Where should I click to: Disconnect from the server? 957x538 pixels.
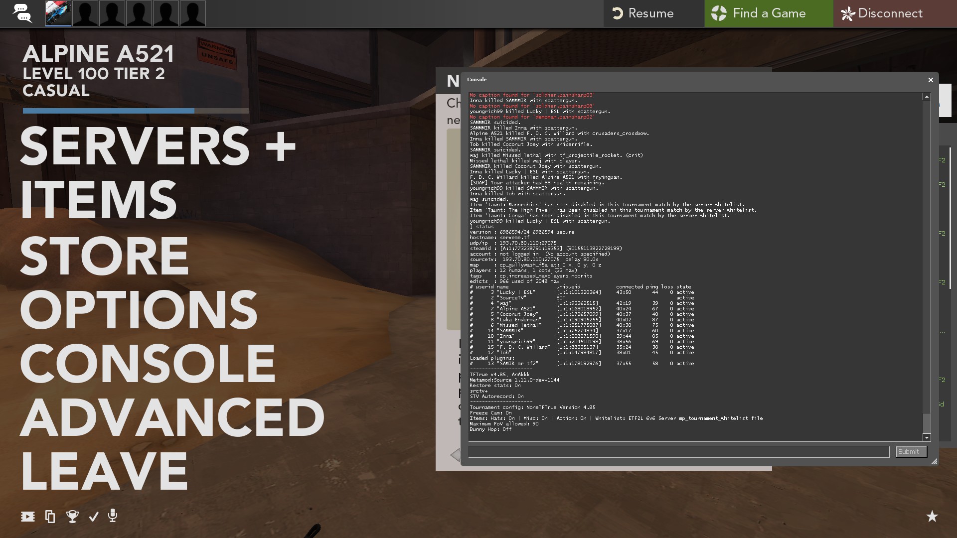point(895,13)
